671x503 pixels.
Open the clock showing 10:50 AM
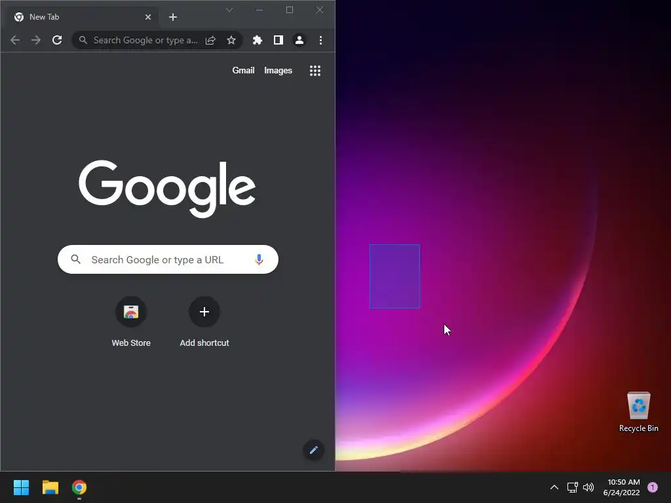click(621, 487)
